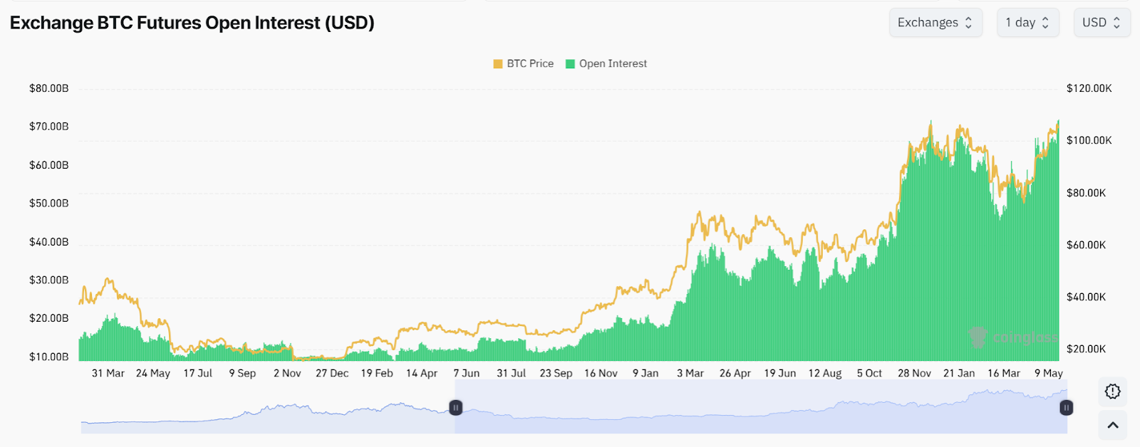Viewport: 1140px width, 447px height.
Task: Click the $80.00B left axis label
Action: [x=49, y=88]
